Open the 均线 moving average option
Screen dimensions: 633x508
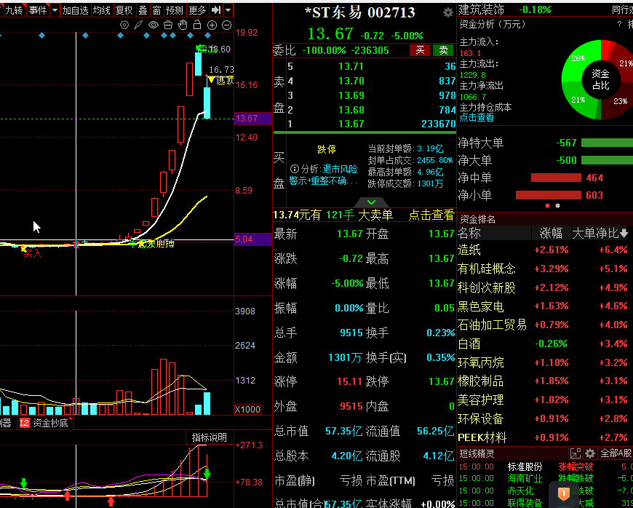pos(101,10)
